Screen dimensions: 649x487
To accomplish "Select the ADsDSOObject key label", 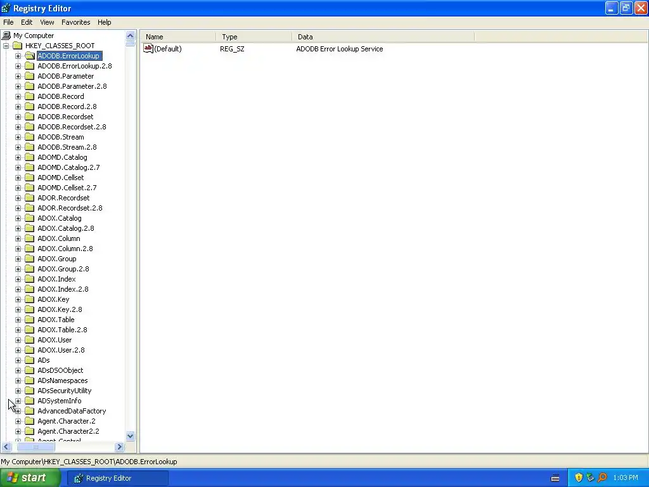I will point(60,370).
